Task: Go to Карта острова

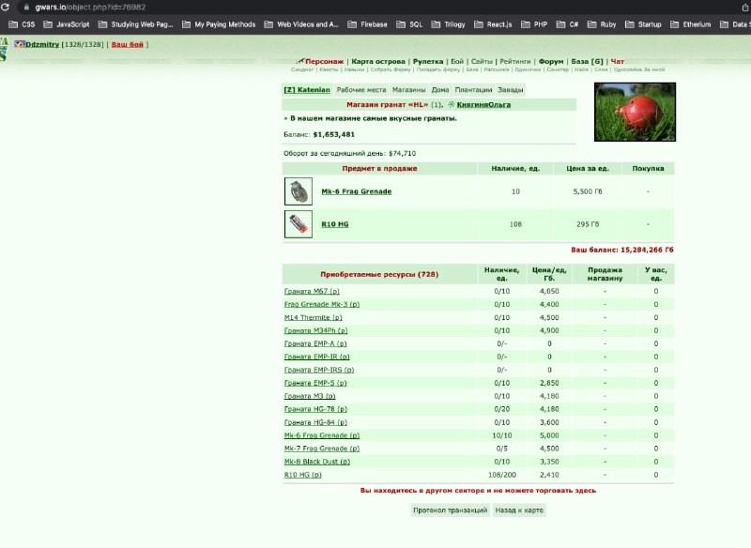Action: [378, 61]
